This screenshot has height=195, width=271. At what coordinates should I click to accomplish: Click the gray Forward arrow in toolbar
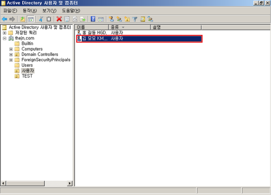tap(12, 19)
